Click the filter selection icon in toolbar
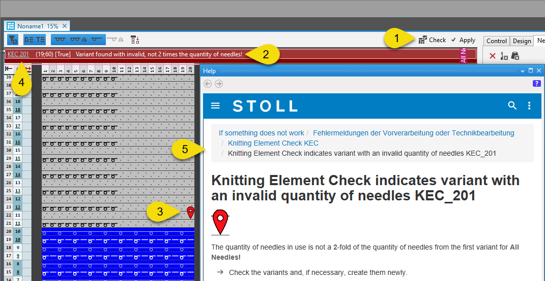Viewport: 545px width, 281px height. [x=13, y=40]
